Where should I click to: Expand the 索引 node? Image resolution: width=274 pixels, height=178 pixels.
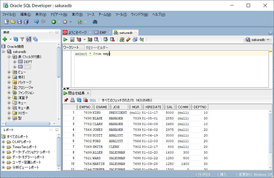click(x=9, y=77)
